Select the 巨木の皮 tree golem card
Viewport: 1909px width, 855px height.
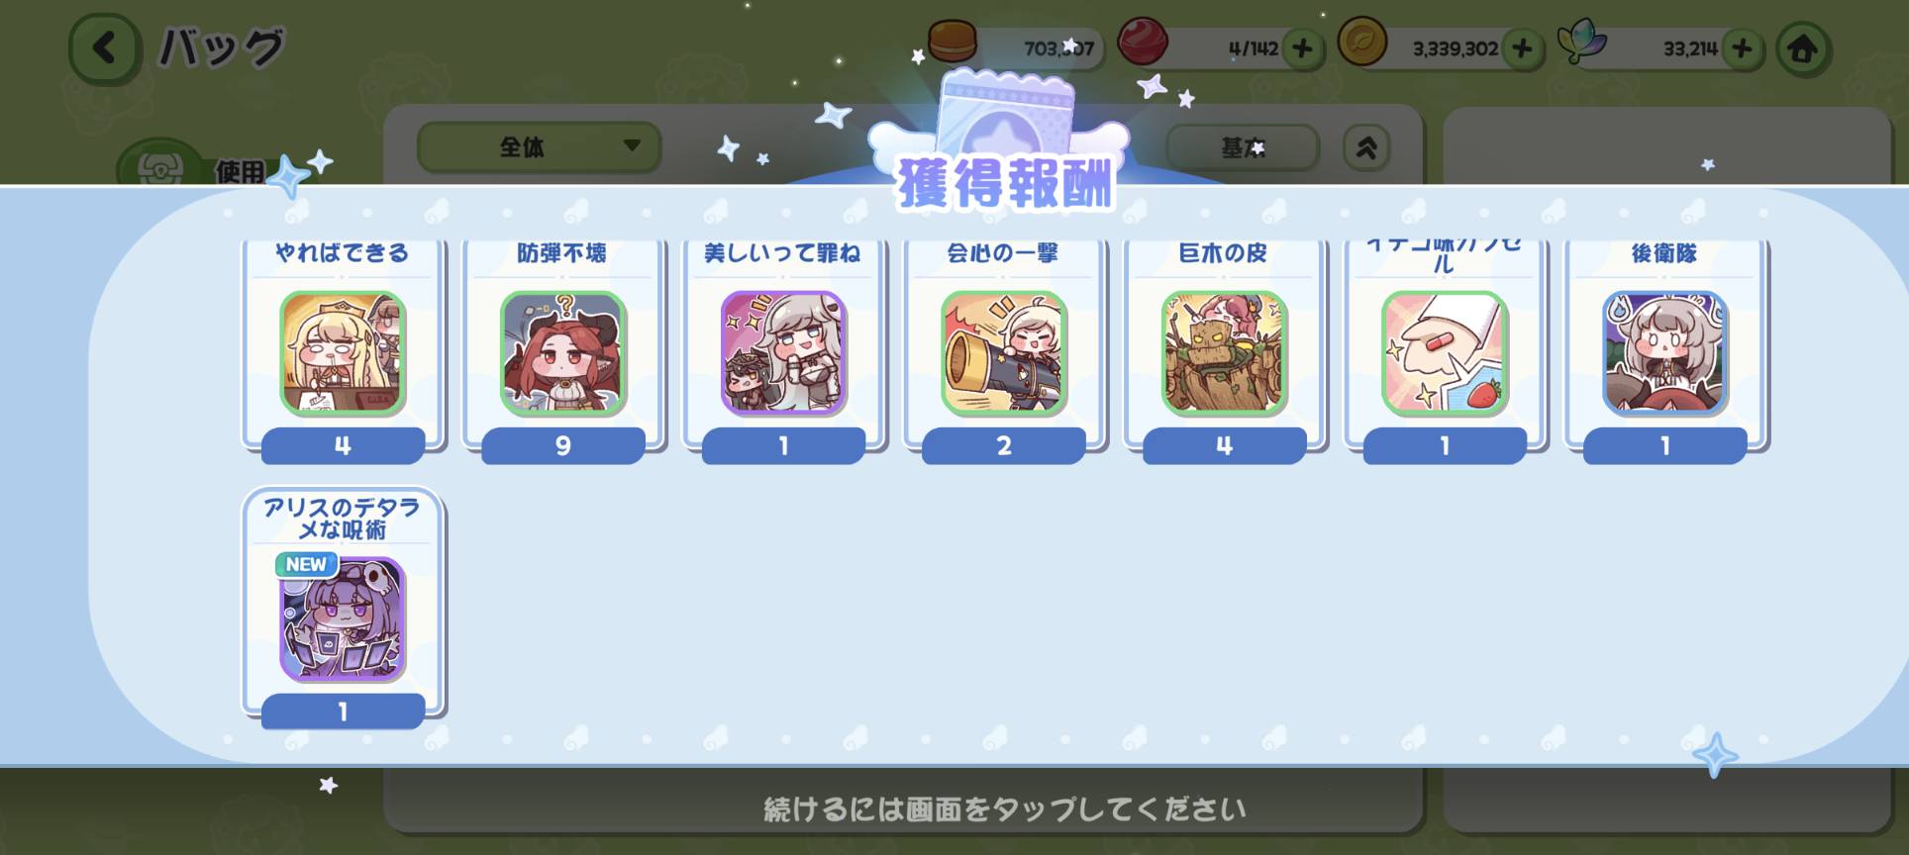[x=1225, y=349]
